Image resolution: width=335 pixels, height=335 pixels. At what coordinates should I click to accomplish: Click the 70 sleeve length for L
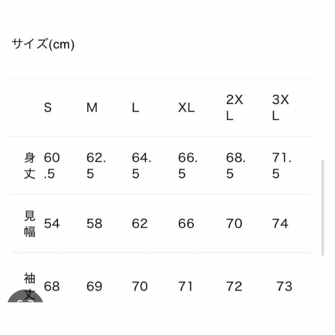coord(140,286)
